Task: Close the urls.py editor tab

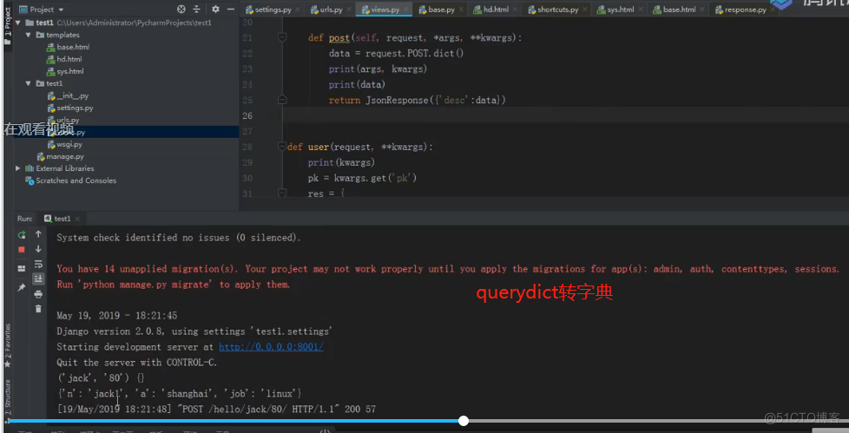Action: pos(349,10)
